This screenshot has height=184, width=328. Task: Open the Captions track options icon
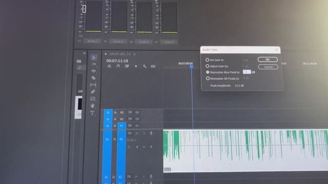click(x=153, y=66)
